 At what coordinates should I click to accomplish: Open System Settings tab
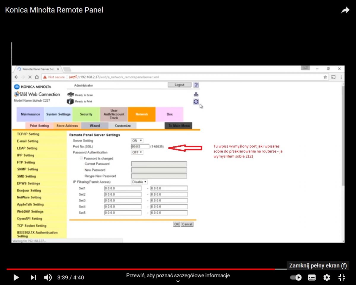(58, 114)
